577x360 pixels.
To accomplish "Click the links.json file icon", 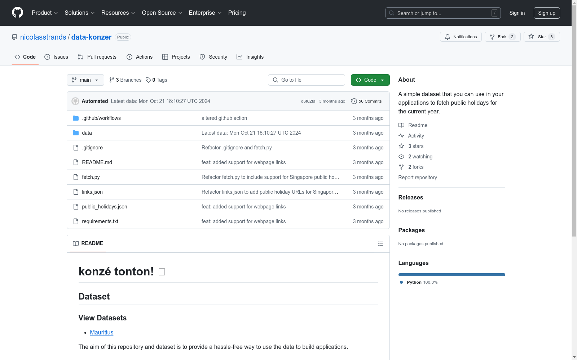I will coord(76,192).
